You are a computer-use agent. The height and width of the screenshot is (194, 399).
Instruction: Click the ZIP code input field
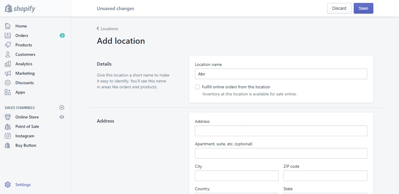click(x=325, y=176)
